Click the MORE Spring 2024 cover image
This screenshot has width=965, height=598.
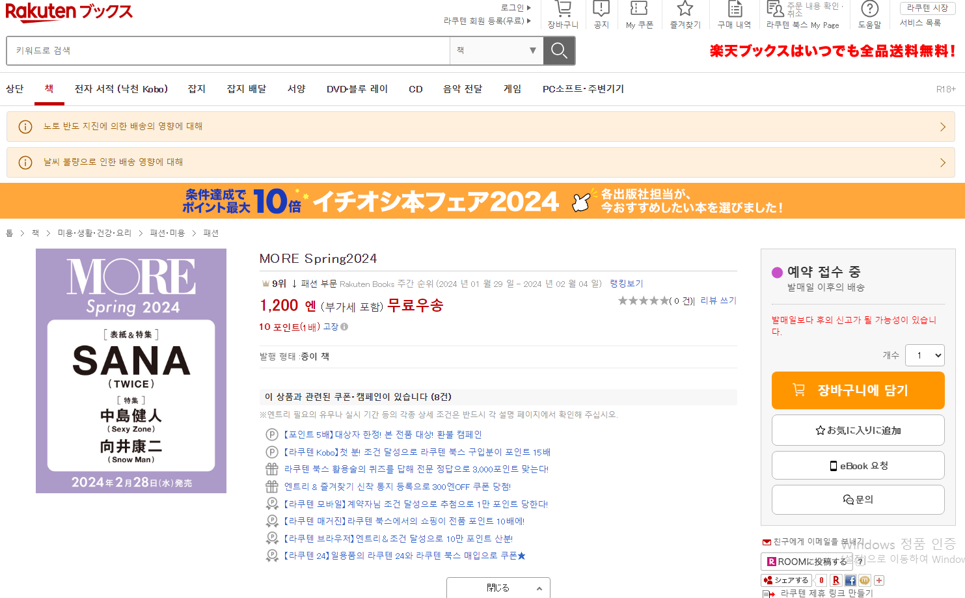131,371
